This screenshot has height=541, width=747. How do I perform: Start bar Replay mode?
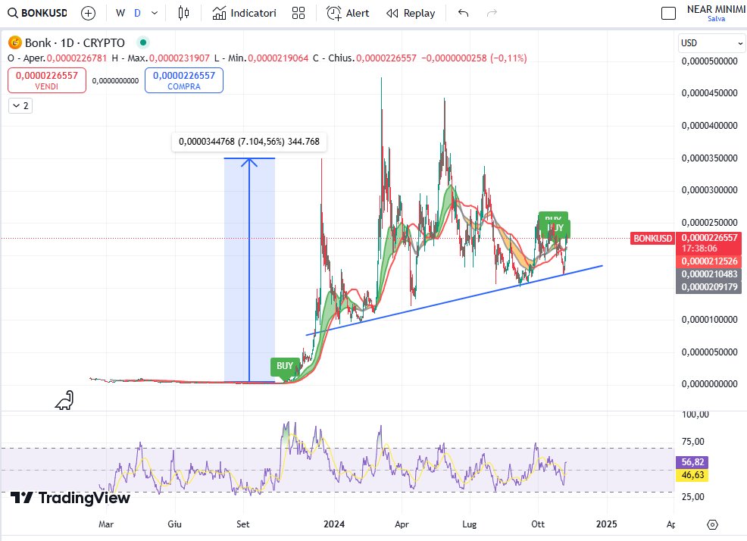click(411, 13)
